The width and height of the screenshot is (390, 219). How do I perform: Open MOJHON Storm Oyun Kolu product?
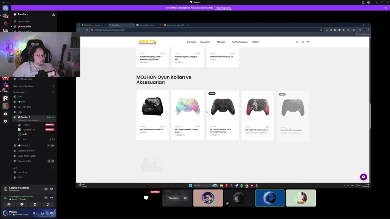pos(152,115)
